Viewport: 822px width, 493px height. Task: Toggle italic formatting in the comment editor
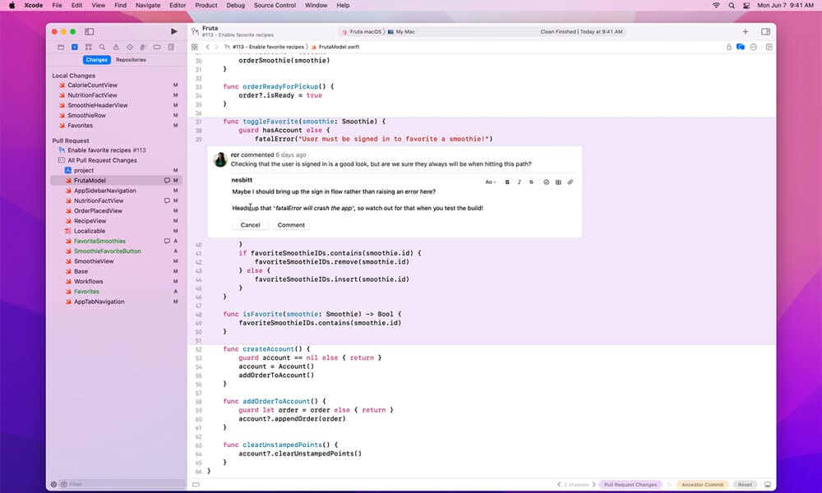[520, 182]
